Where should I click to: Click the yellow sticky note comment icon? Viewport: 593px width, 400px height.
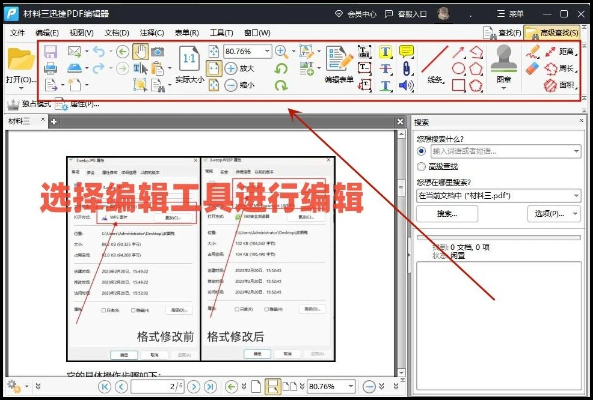407,52
